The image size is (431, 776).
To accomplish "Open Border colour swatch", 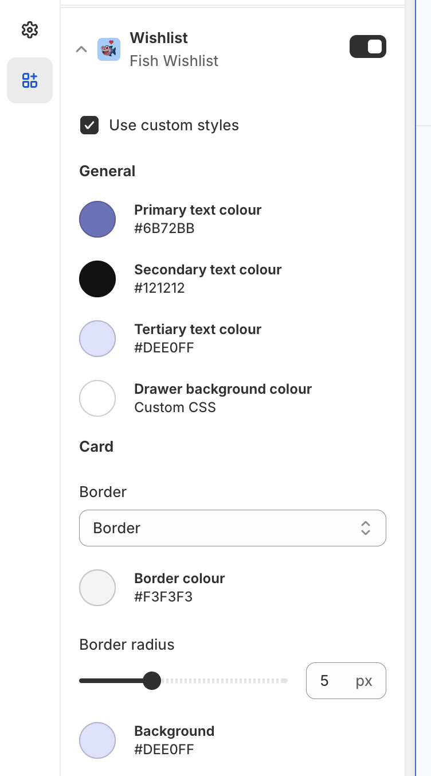I will pyautogui.click(x=97, y=588).
